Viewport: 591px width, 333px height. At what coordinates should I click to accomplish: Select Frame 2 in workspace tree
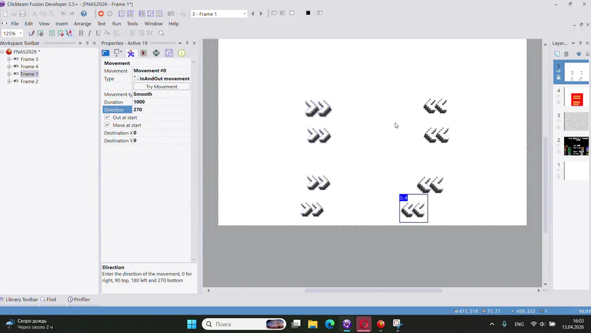coord(30,81)
